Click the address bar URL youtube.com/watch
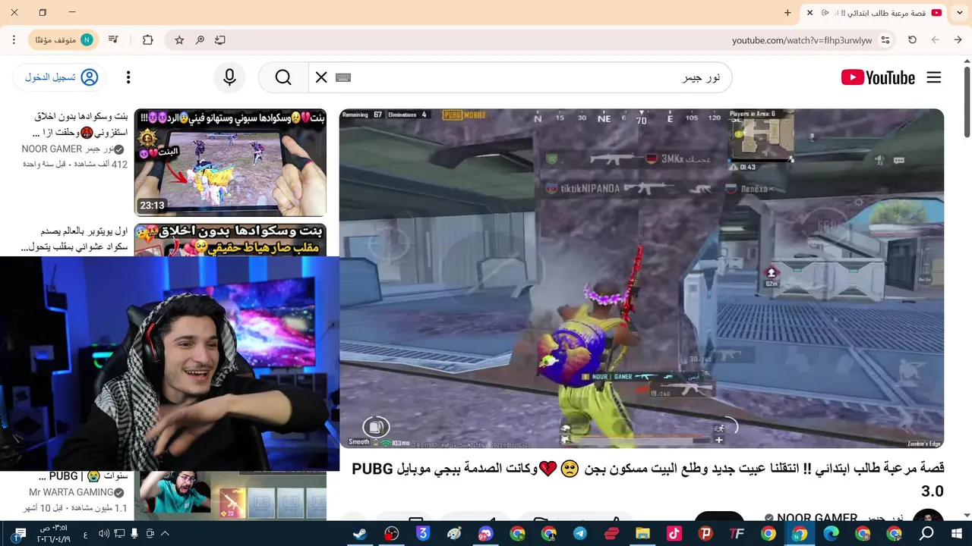The width and height of the screenshot is (972, 546). tap(802, 40)
